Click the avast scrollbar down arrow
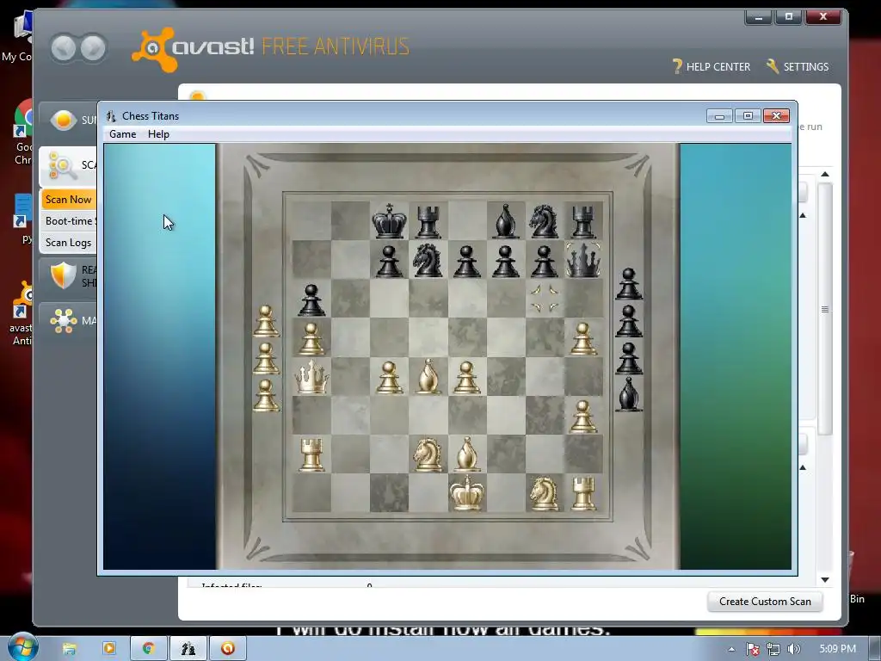This screenshot has width=881, height=661. coord(825,579)
